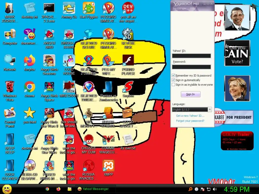Select the furryfox Firefox shortcut
This screenshot has width=259, height=194.
click(29, 63)
